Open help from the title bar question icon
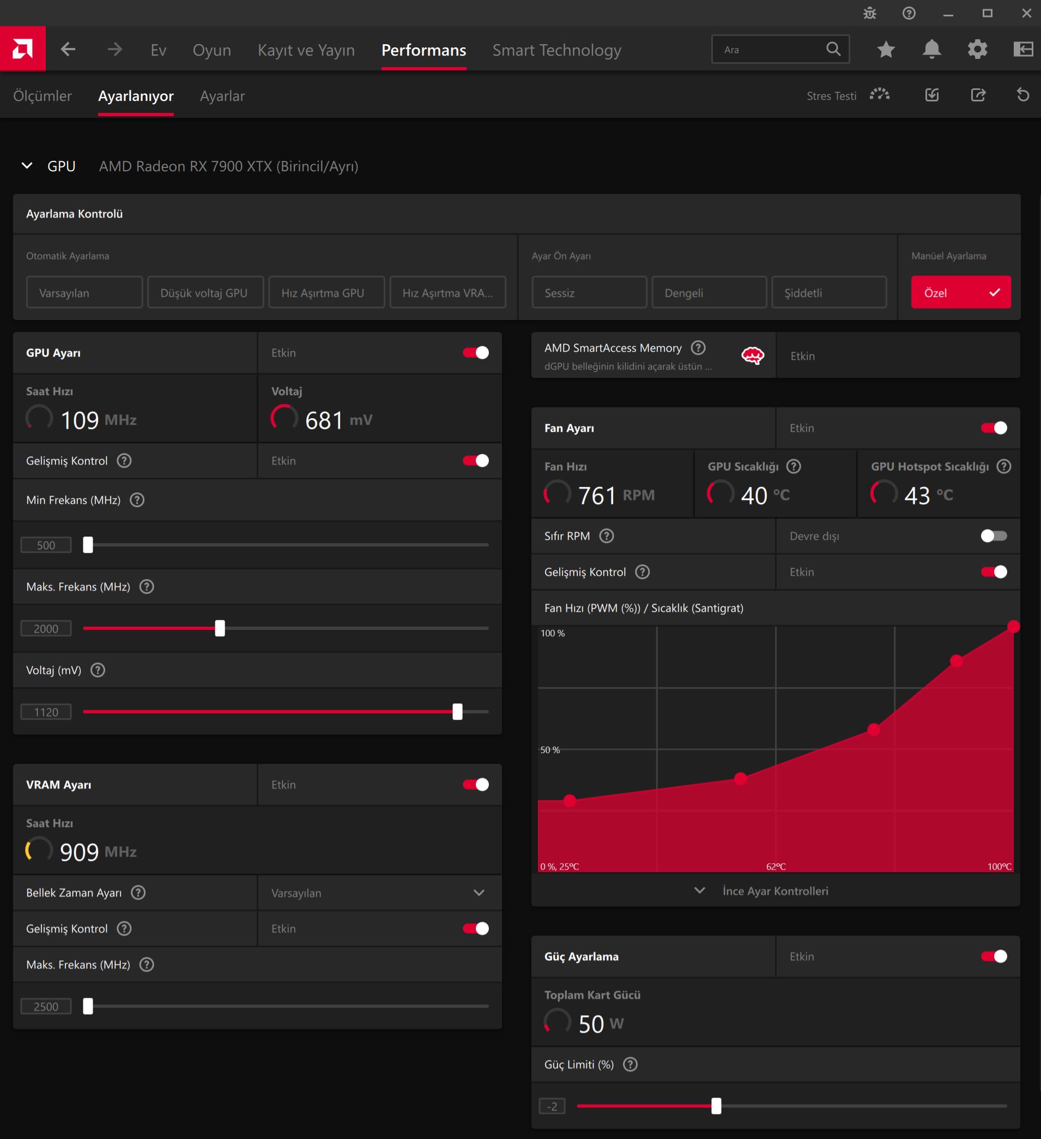The height and width of the screenshot is (1139, 1041). pyautogui.click(x=908, y=13)
